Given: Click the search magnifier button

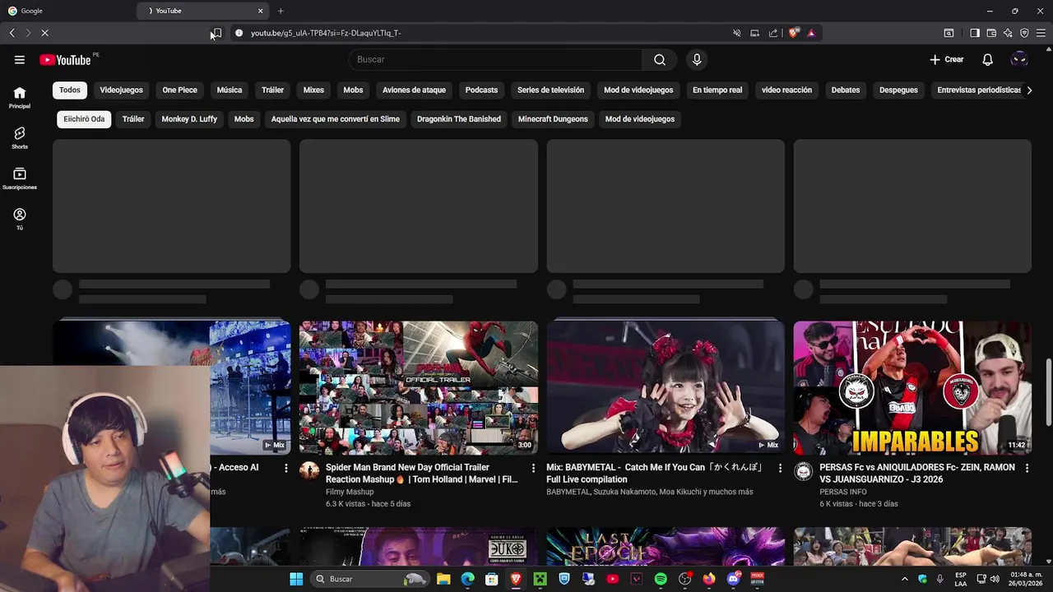Looking at the screenshot, I should (660, 59).
